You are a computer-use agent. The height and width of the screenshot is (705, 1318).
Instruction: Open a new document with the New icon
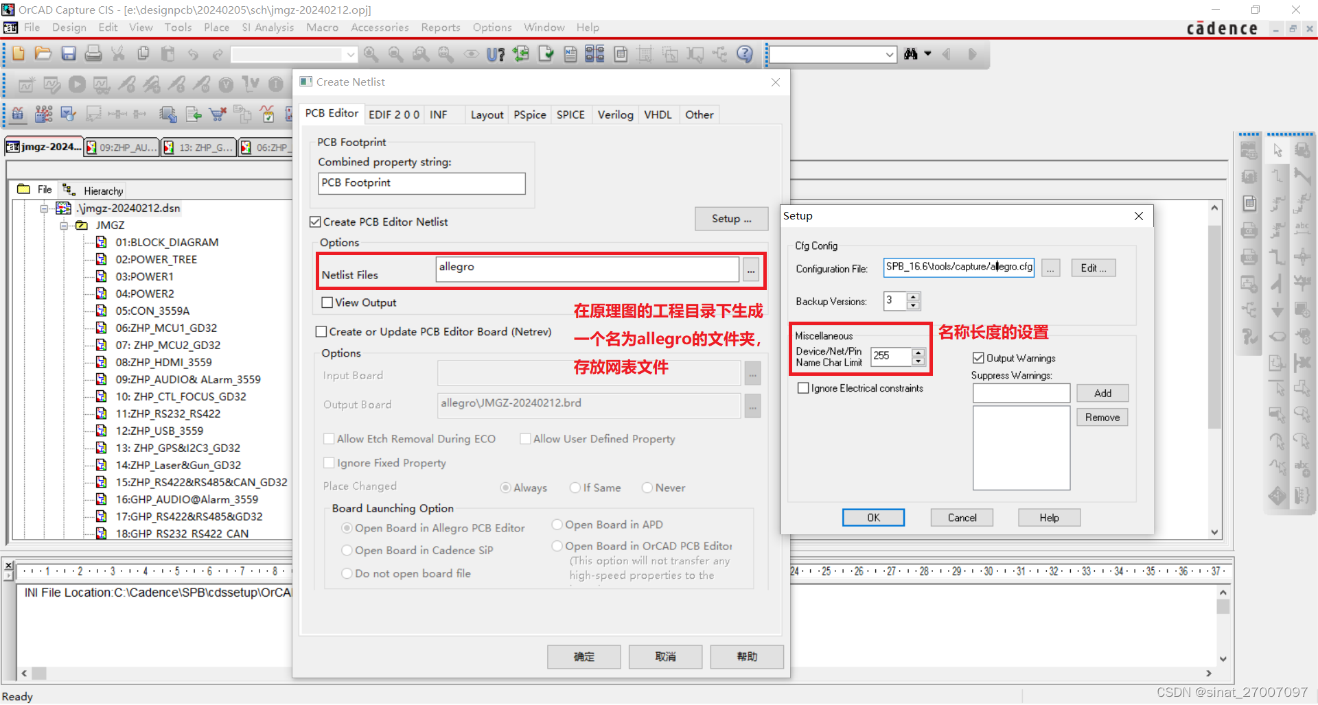[x=18, y=53]
